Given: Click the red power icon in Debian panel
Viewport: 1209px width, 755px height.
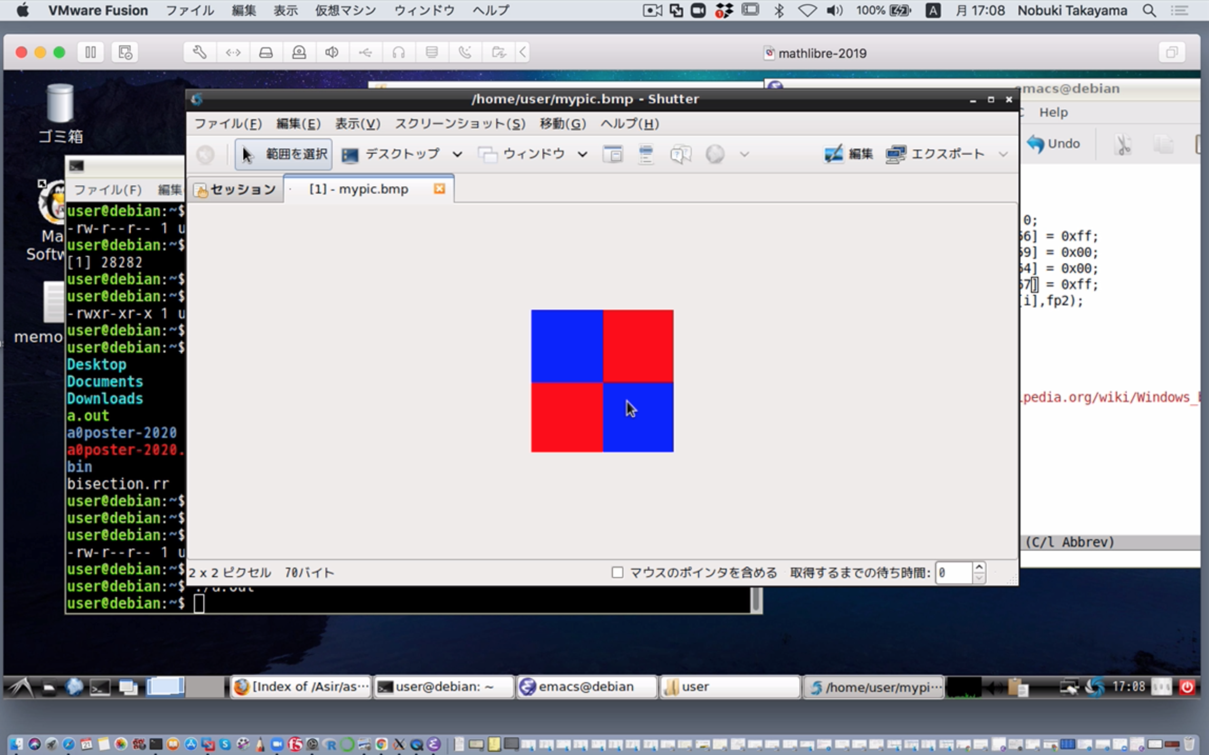Looking at the screenshot, I should tap(1187, 687).
